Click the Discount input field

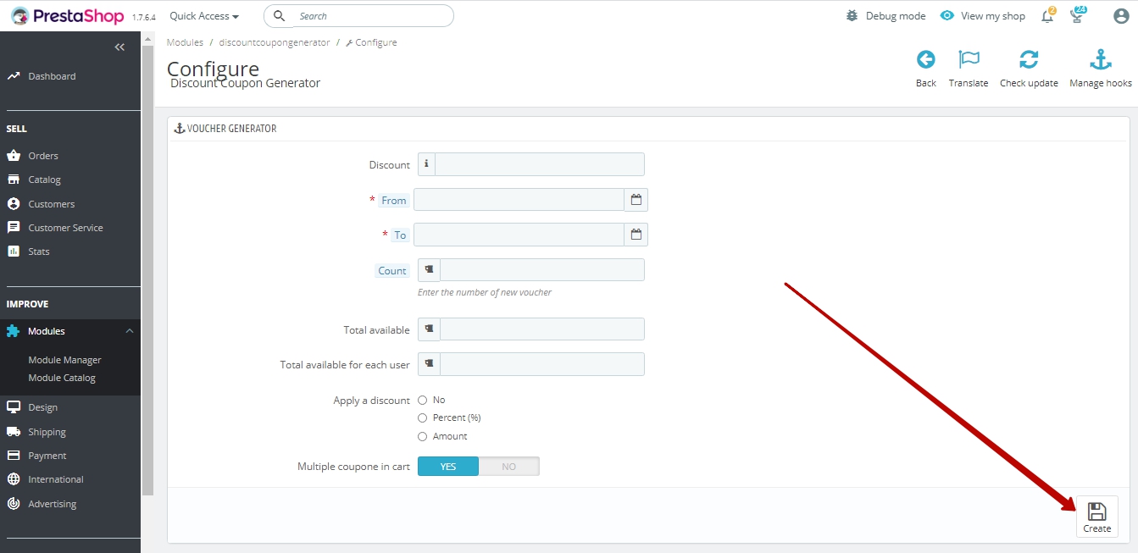[x=539, y=164]
